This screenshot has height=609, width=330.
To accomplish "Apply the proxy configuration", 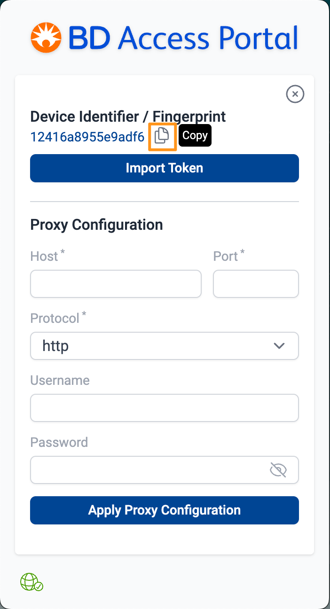I will click(165, 510).
